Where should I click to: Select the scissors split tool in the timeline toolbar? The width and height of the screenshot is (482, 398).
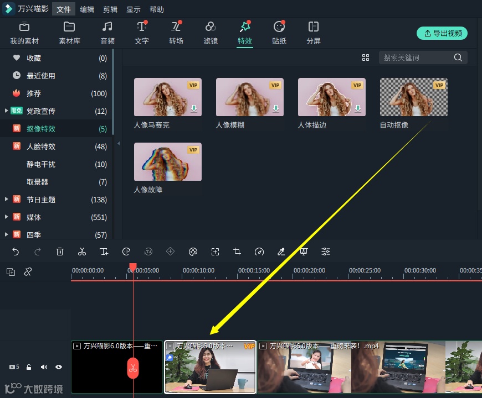[82, 252]
